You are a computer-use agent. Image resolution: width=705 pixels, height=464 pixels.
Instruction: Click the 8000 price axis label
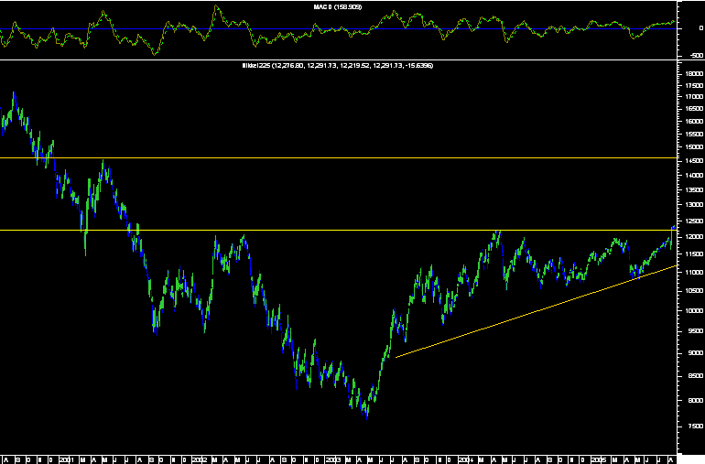click(696, 401)
